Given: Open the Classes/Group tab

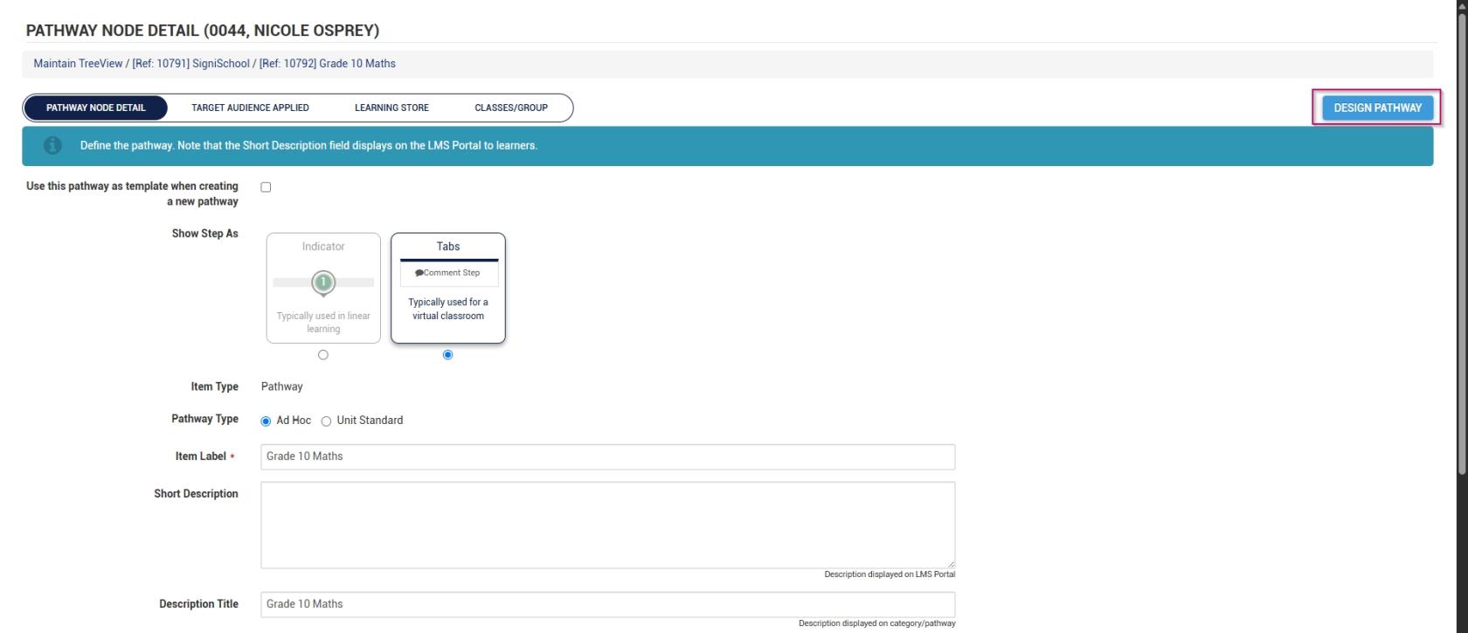Looking at the screenshot, I should coord(511,108).
